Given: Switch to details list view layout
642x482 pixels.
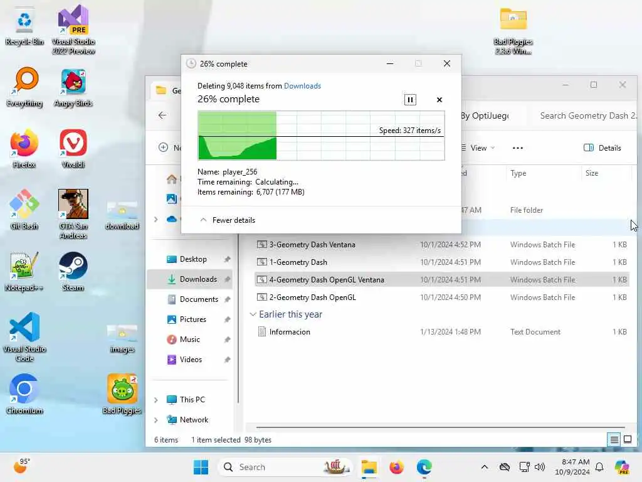Looking at the screenshot, I should 614,440.
